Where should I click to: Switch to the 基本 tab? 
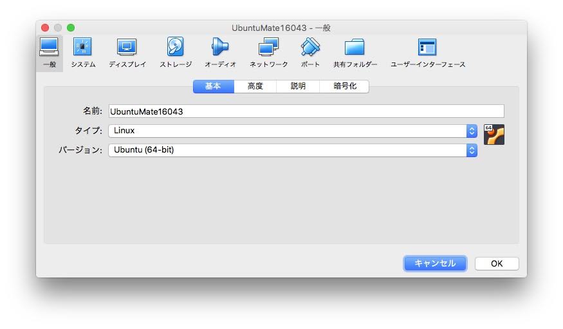coord(213,86)
